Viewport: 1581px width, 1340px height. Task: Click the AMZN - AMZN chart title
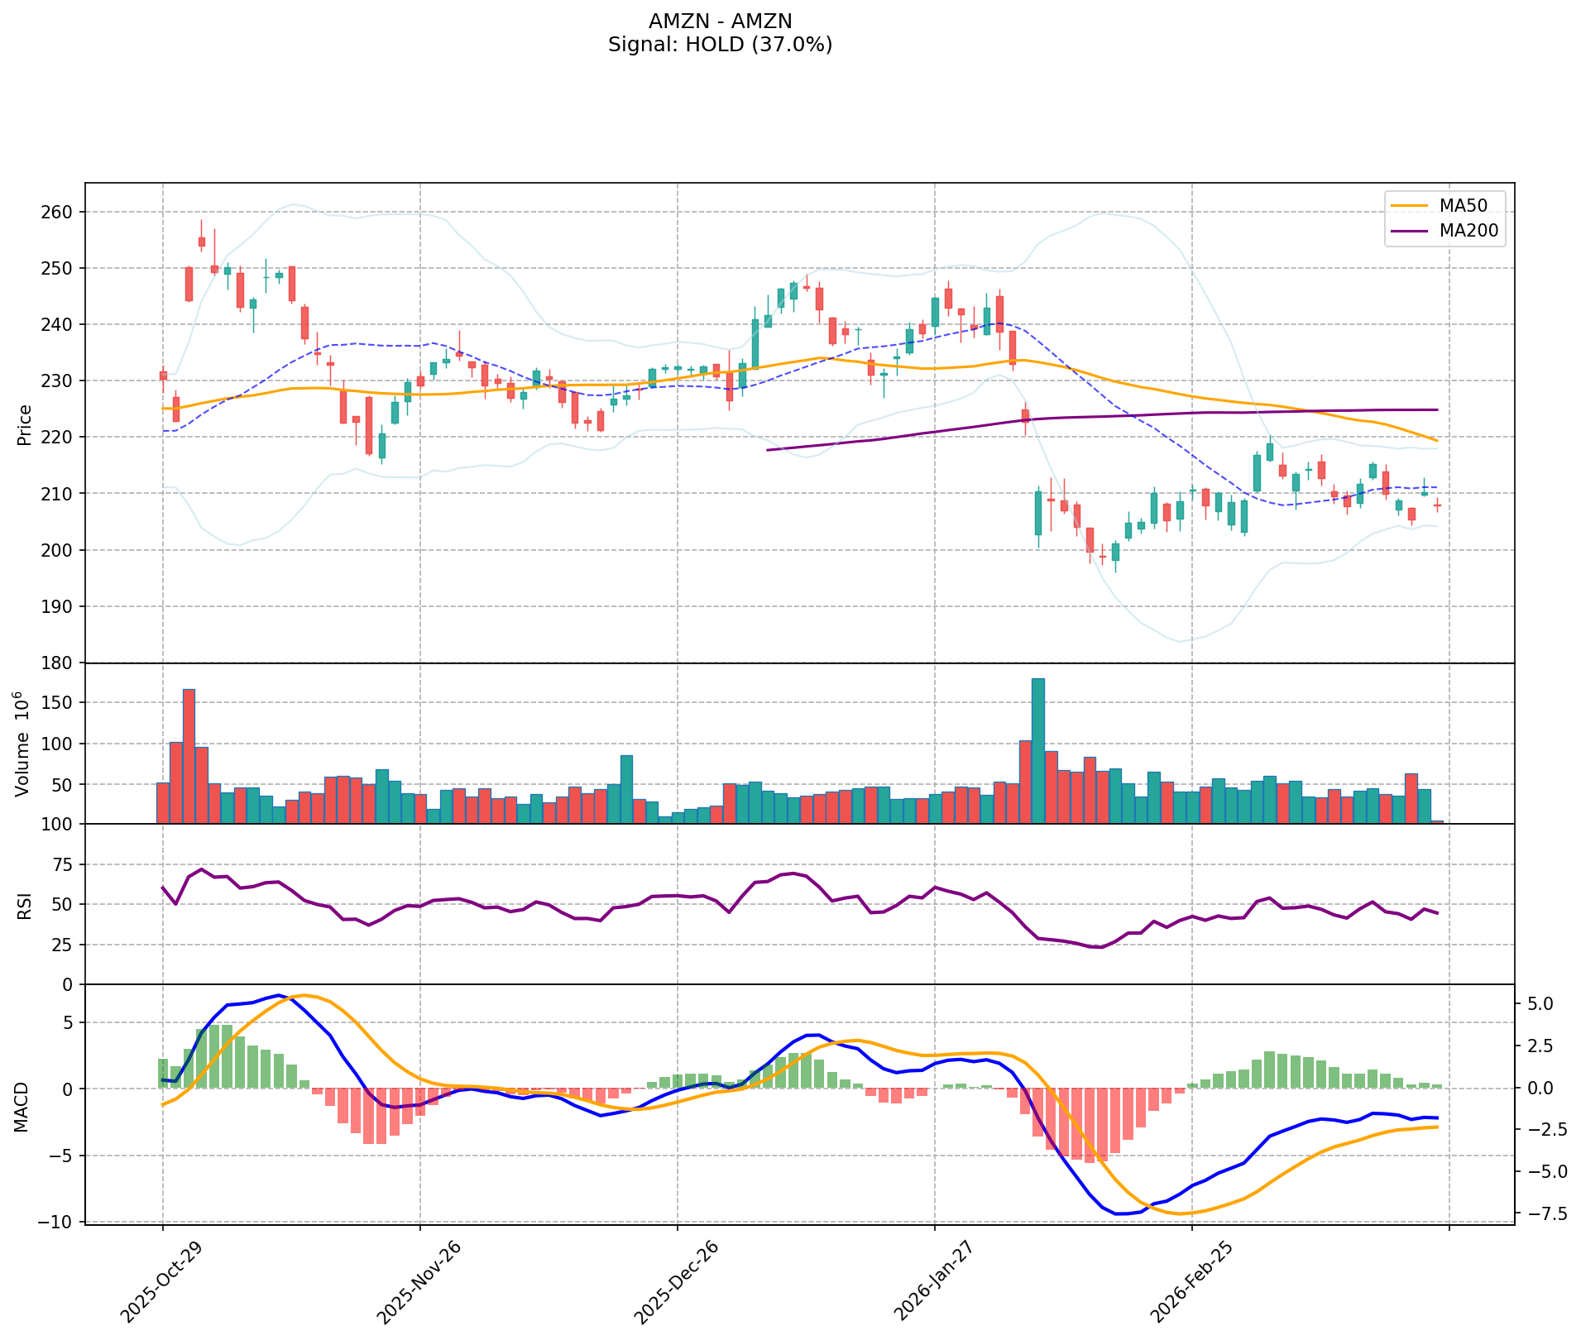tap(720, 21)
